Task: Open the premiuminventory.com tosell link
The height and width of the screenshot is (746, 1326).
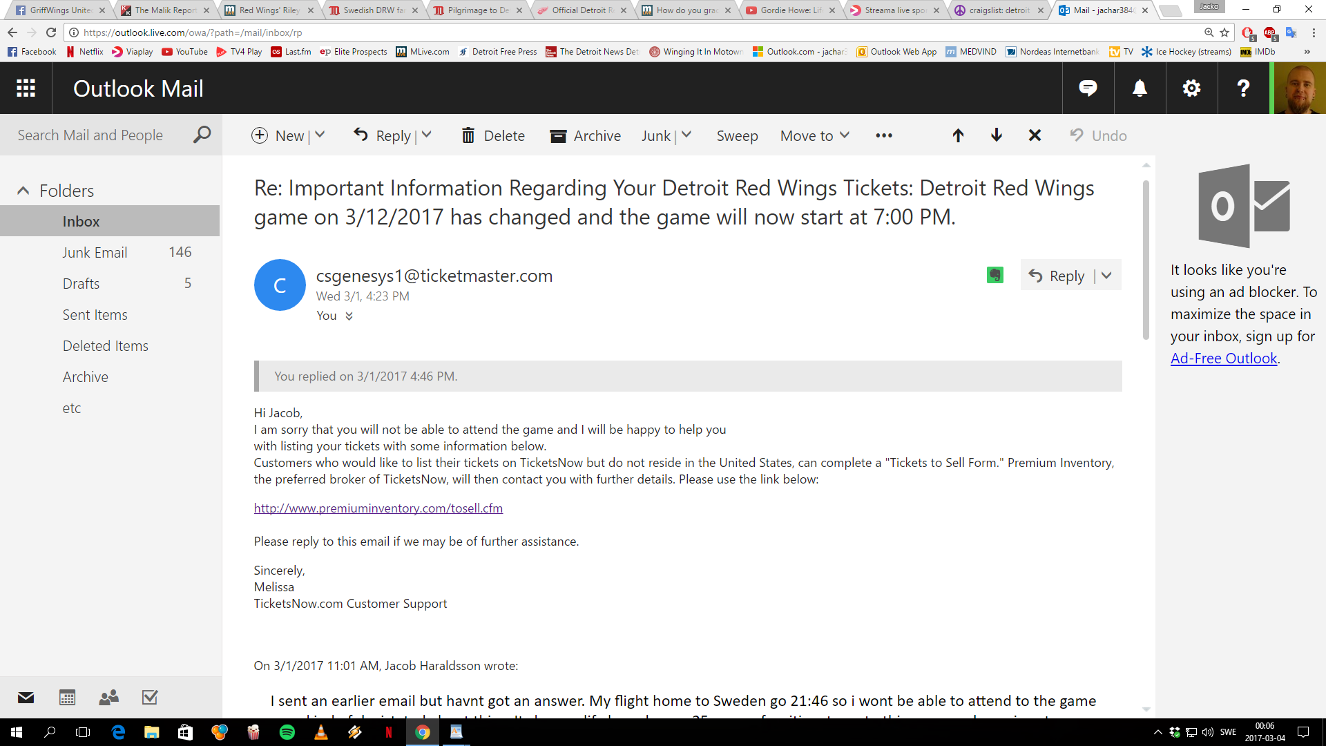Action: pyautogui.click(x=378, y=508)
